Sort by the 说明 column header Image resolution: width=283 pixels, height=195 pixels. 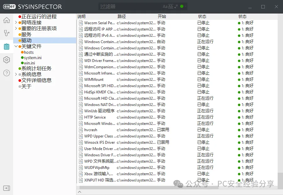pyautogui.click(x=81, y=16)
